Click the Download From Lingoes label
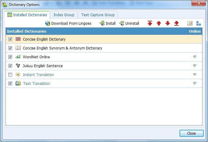208x142 pixels. (x=71, y=24)
